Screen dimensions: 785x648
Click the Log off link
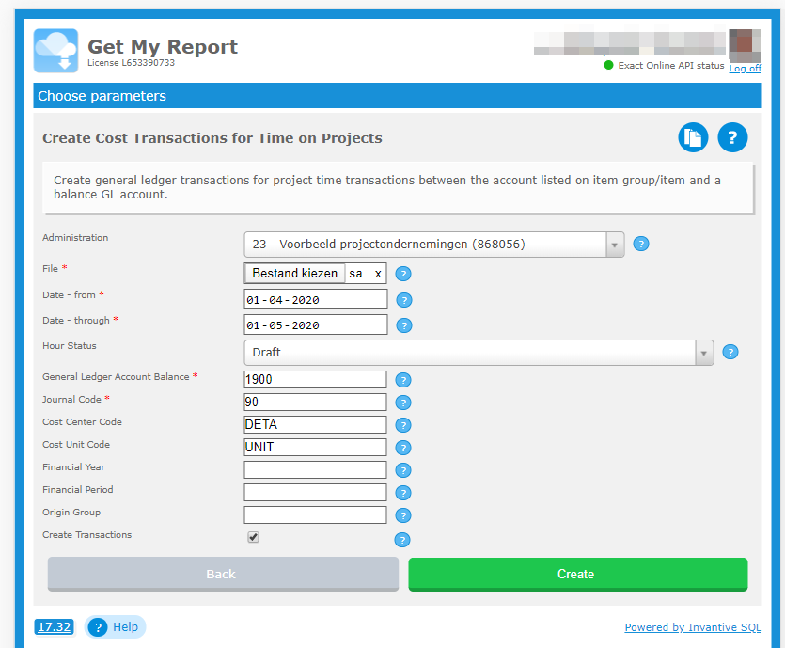coord(745,69)
